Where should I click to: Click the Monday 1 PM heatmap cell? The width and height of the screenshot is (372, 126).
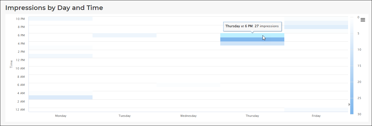61,56
